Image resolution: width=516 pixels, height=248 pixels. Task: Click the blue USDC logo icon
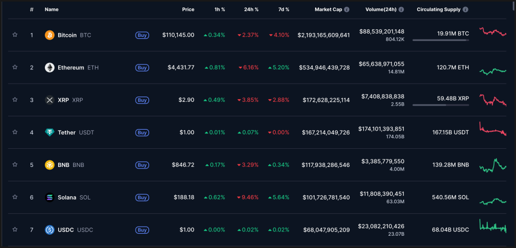point(50,230)
